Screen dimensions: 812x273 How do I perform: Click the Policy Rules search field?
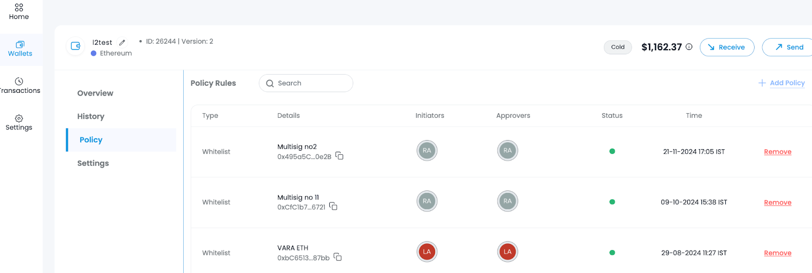pos(310,83)
